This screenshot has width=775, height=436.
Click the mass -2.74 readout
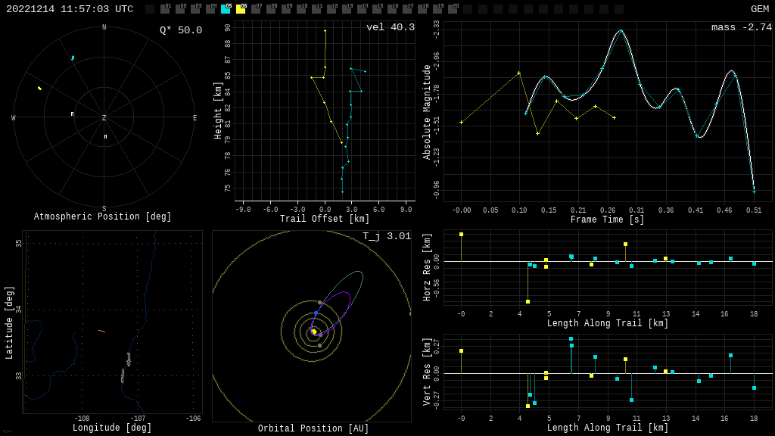tap(741, 27)
